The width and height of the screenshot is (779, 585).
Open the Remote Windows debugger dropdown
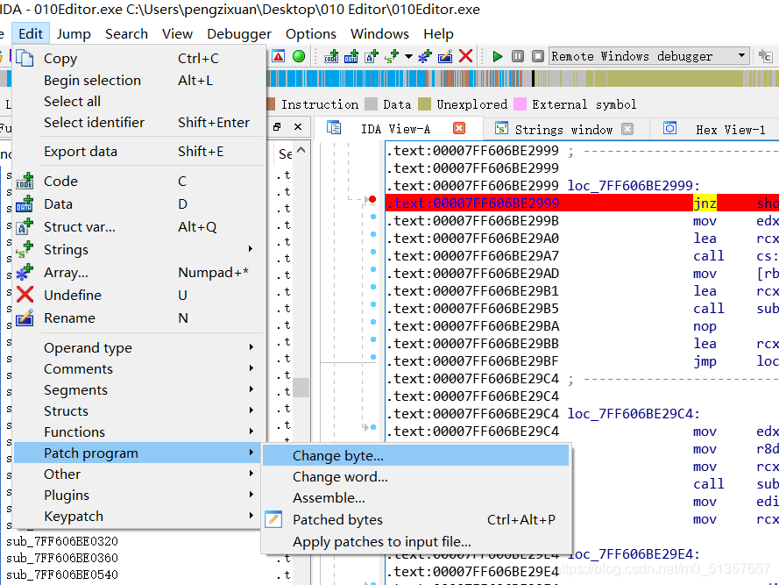648,56
